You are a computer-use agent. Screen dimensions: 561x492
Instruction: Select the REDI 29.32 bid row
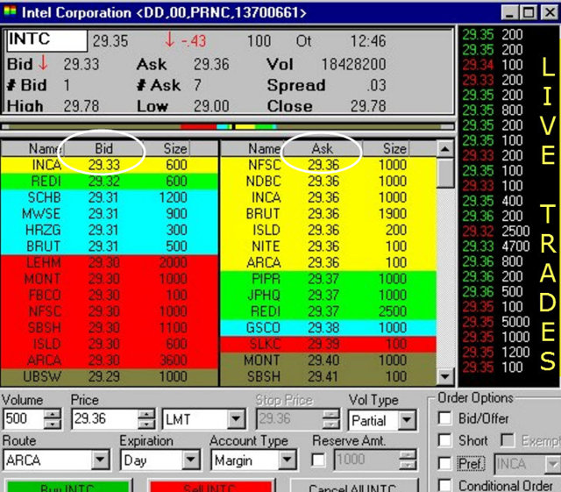point(109,182)
